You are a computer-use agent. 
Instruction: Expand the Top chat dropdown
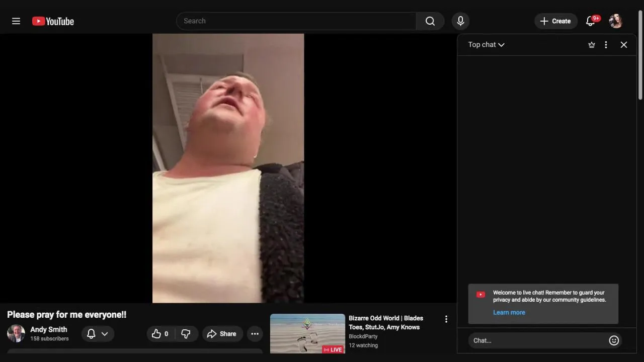486,45
